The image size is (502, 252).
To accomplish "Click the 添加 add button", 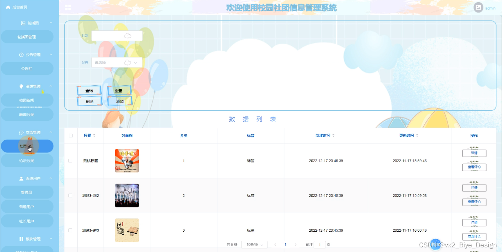I will pyautogui.click(x=119, y=101).
